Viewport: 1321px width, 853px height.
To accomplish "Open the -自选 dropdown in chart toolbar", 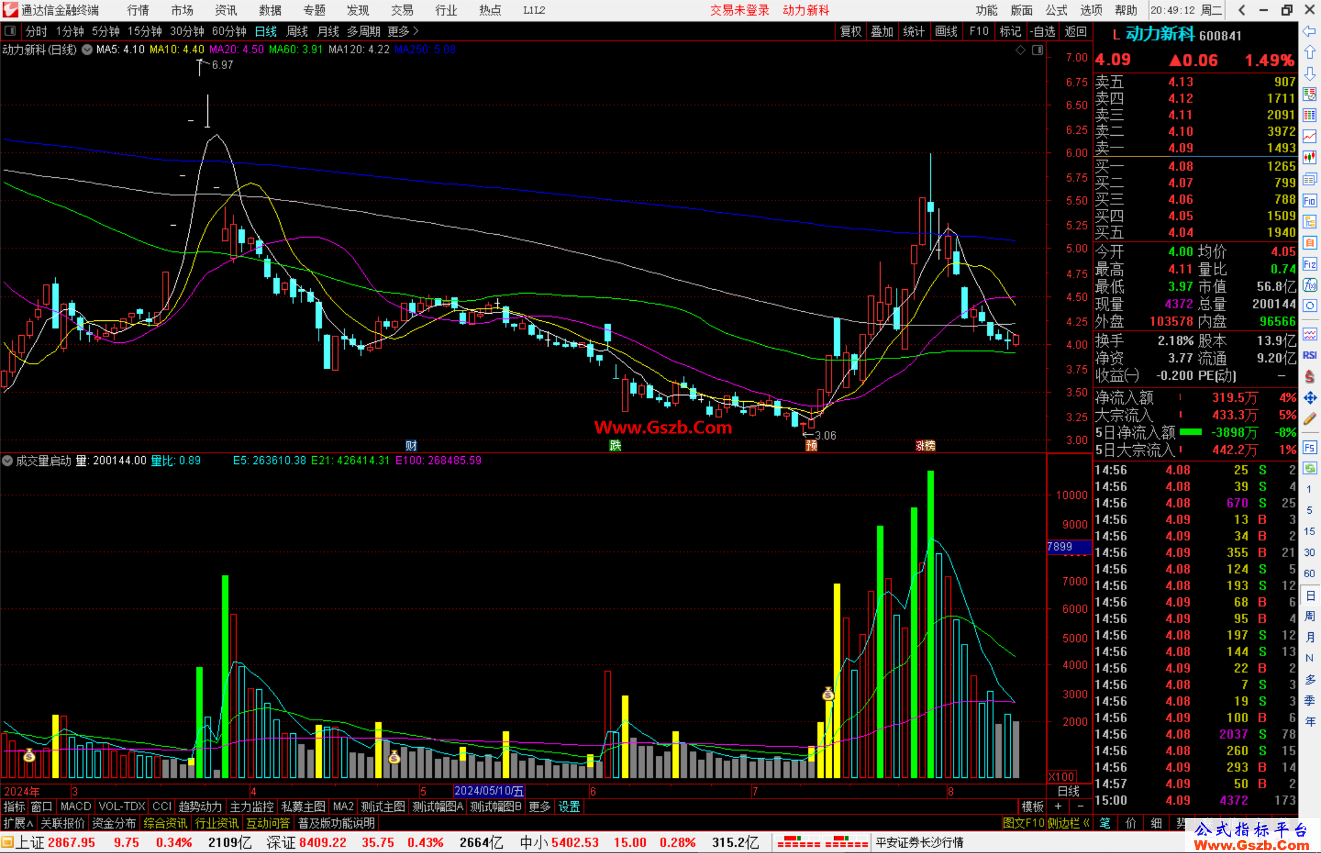I will [1042, 31].
